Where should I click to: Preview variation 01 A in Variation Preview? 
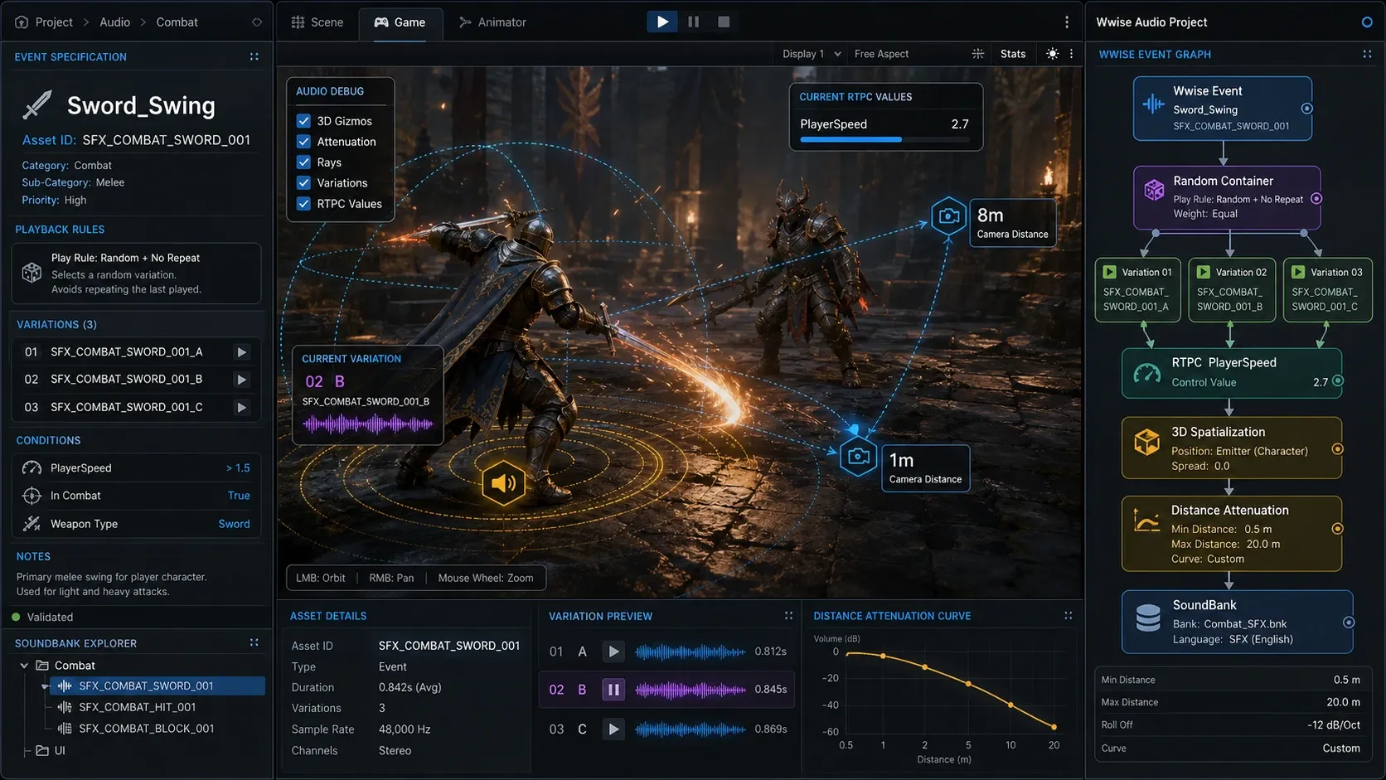click(x=613, y=652)
